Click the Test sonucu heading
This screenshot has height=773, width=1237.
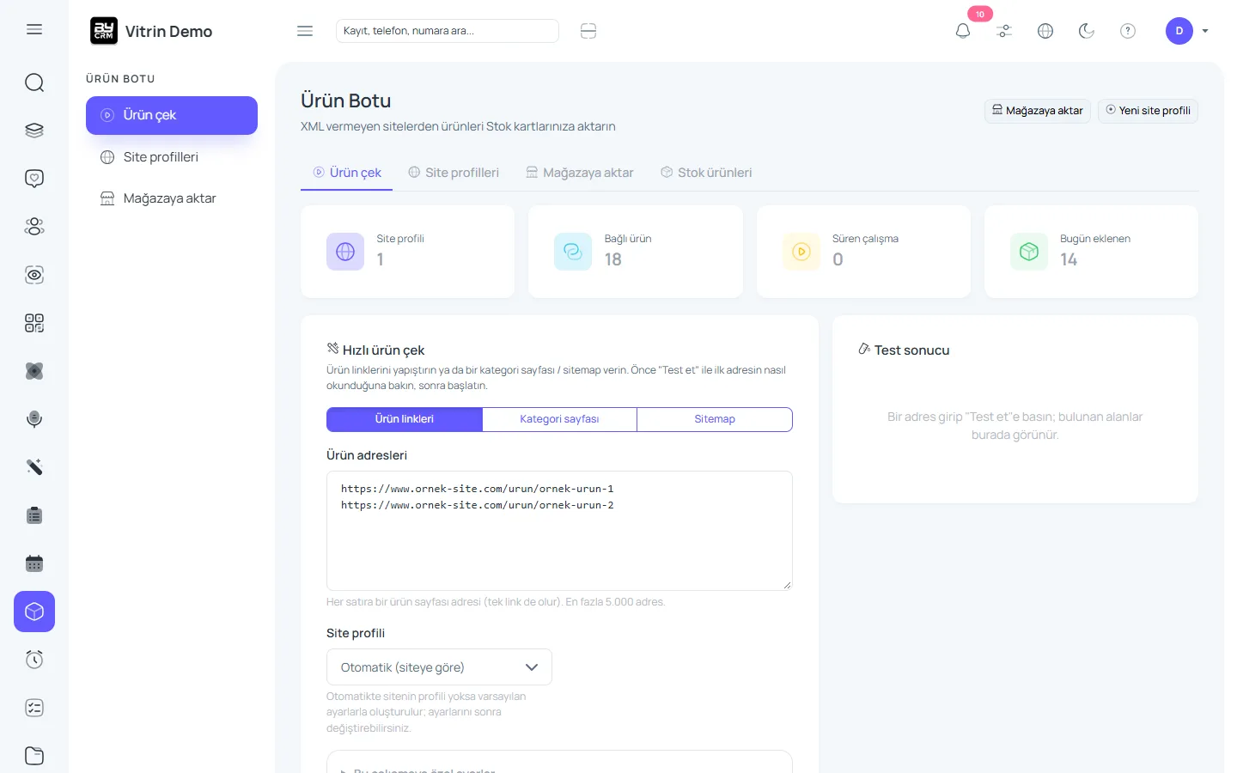(911, 350)
